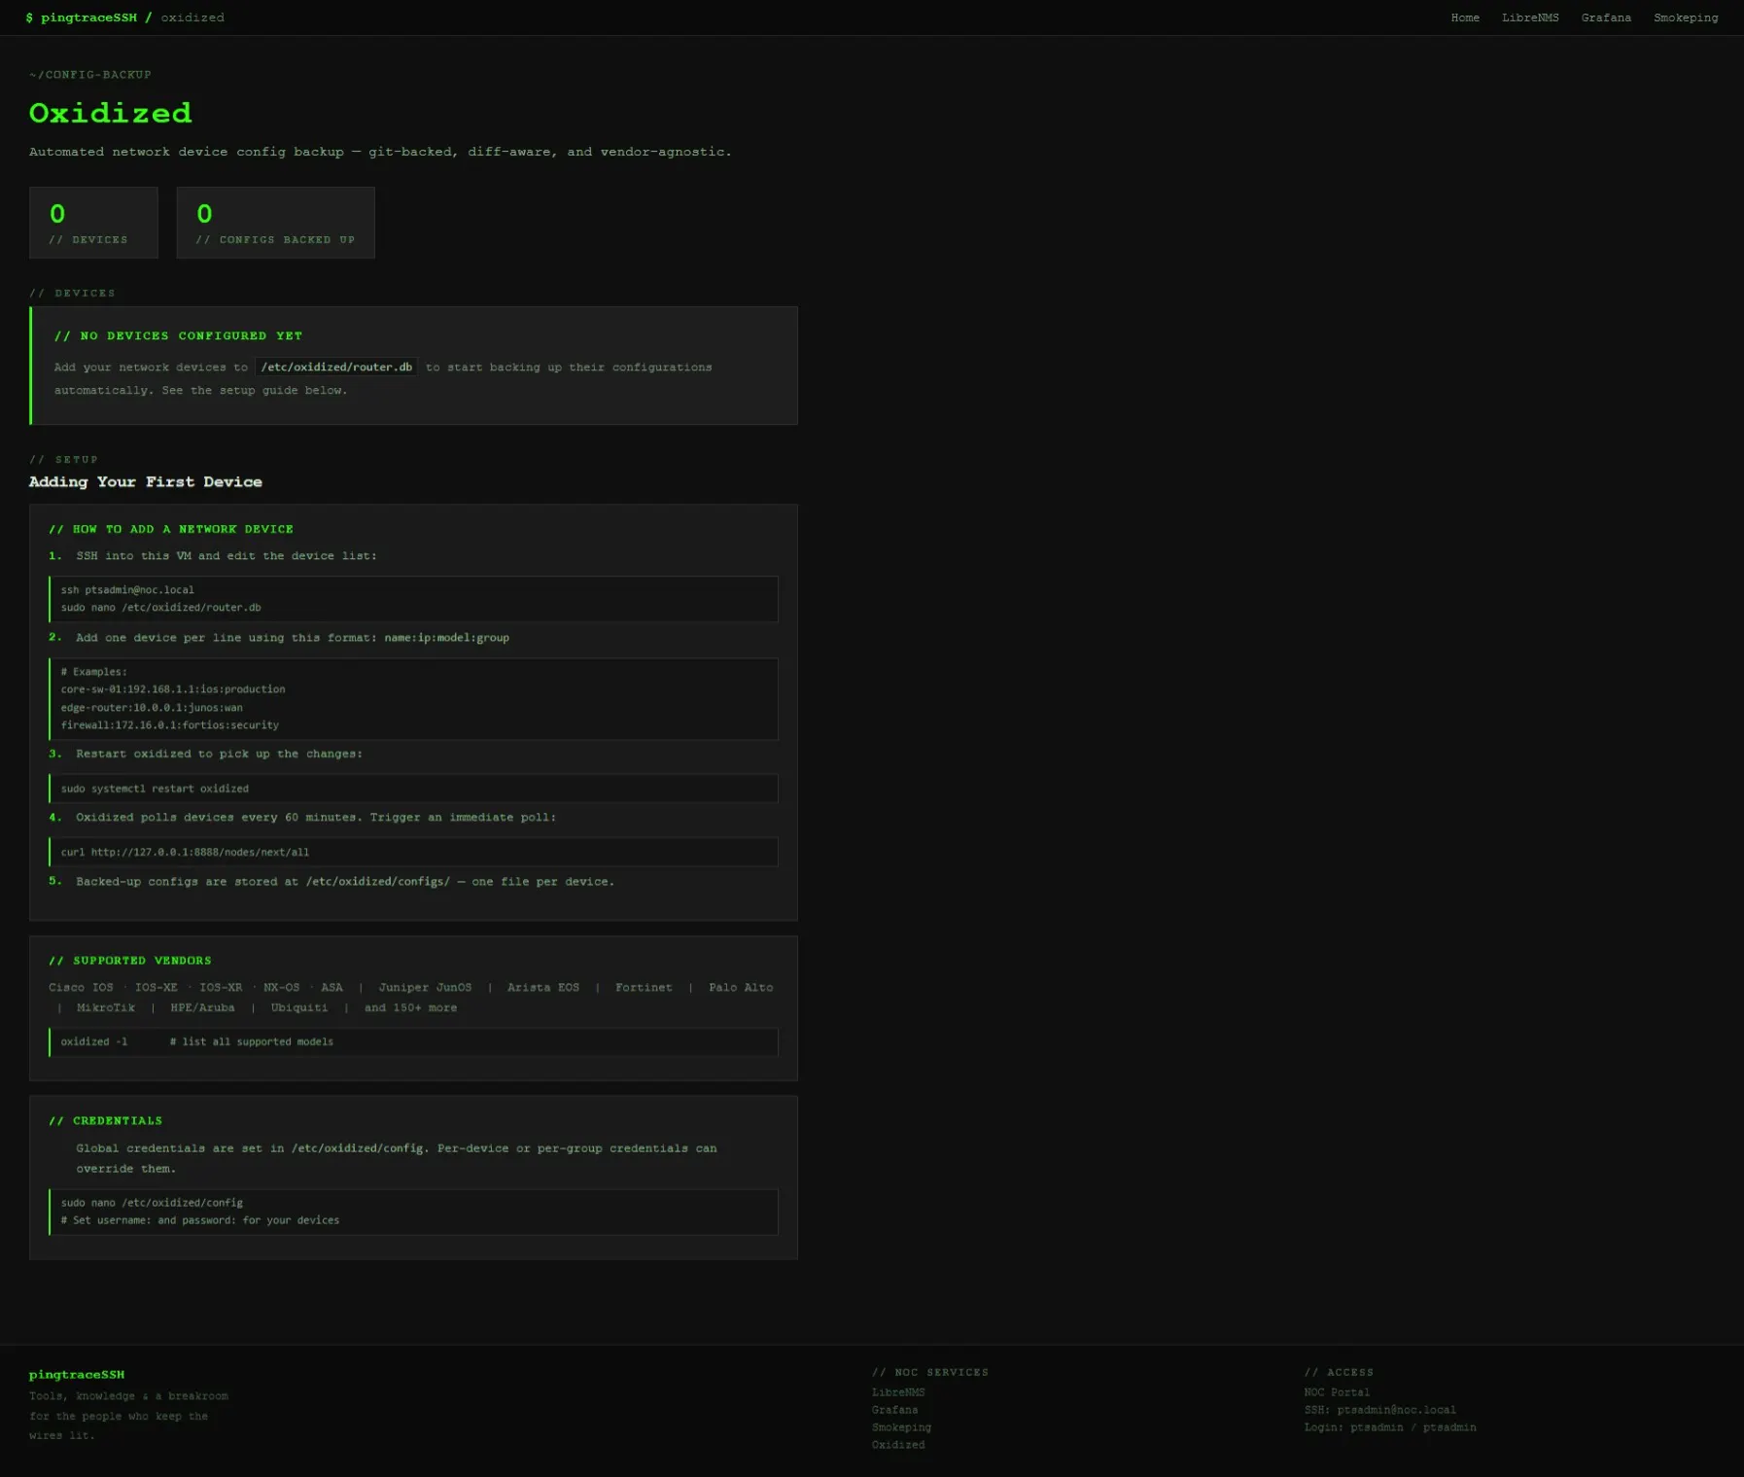Go to LibreNMS in top navigation

pos(1530,18)
